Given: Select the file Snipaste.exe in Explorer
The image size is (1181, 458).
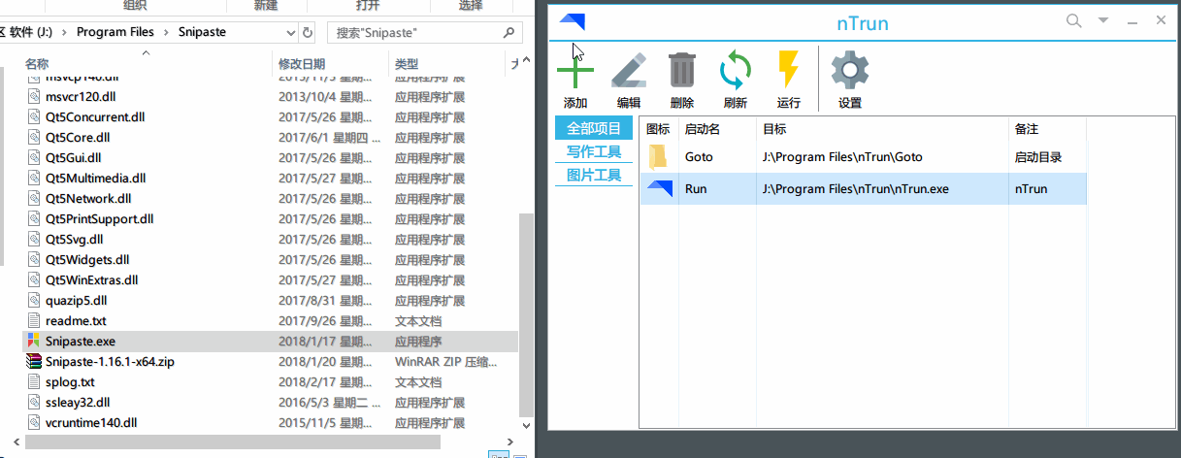Looking at the screenshot, I should click(x=81, y=342).
